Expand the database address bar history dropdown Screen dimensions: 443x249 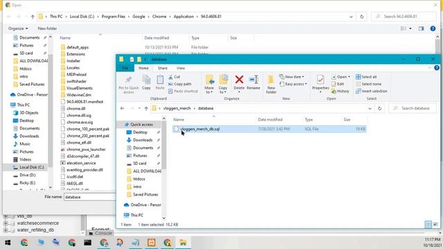tap(370, 109)
